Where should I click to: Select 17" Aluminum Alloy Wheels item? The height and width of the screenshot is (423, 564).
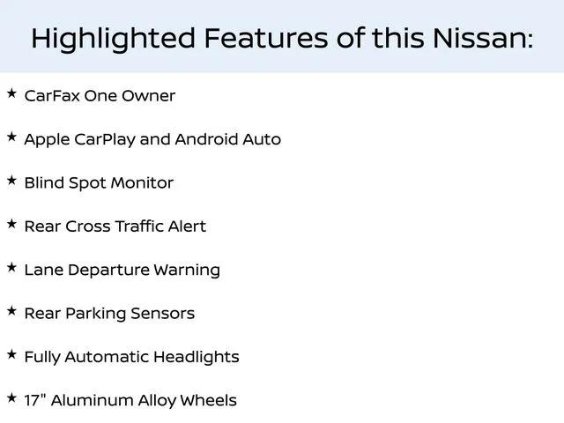coord(130,400)
